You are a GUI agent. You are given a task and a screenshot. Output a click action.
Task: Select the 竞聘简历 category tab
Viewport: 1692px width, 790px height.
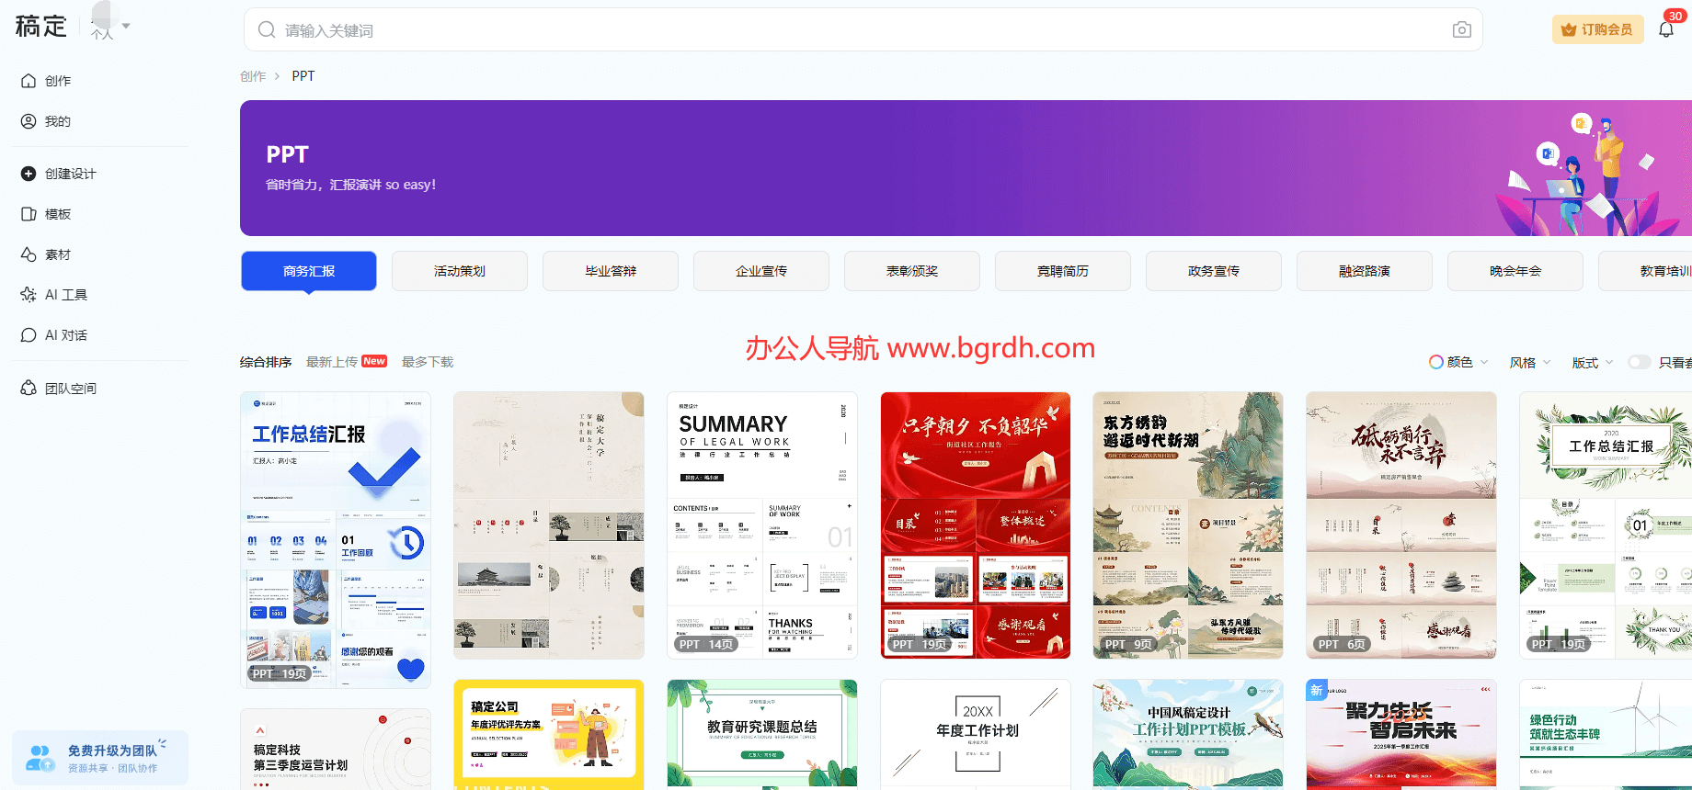pyautogui.click(x=1063, y=271)
